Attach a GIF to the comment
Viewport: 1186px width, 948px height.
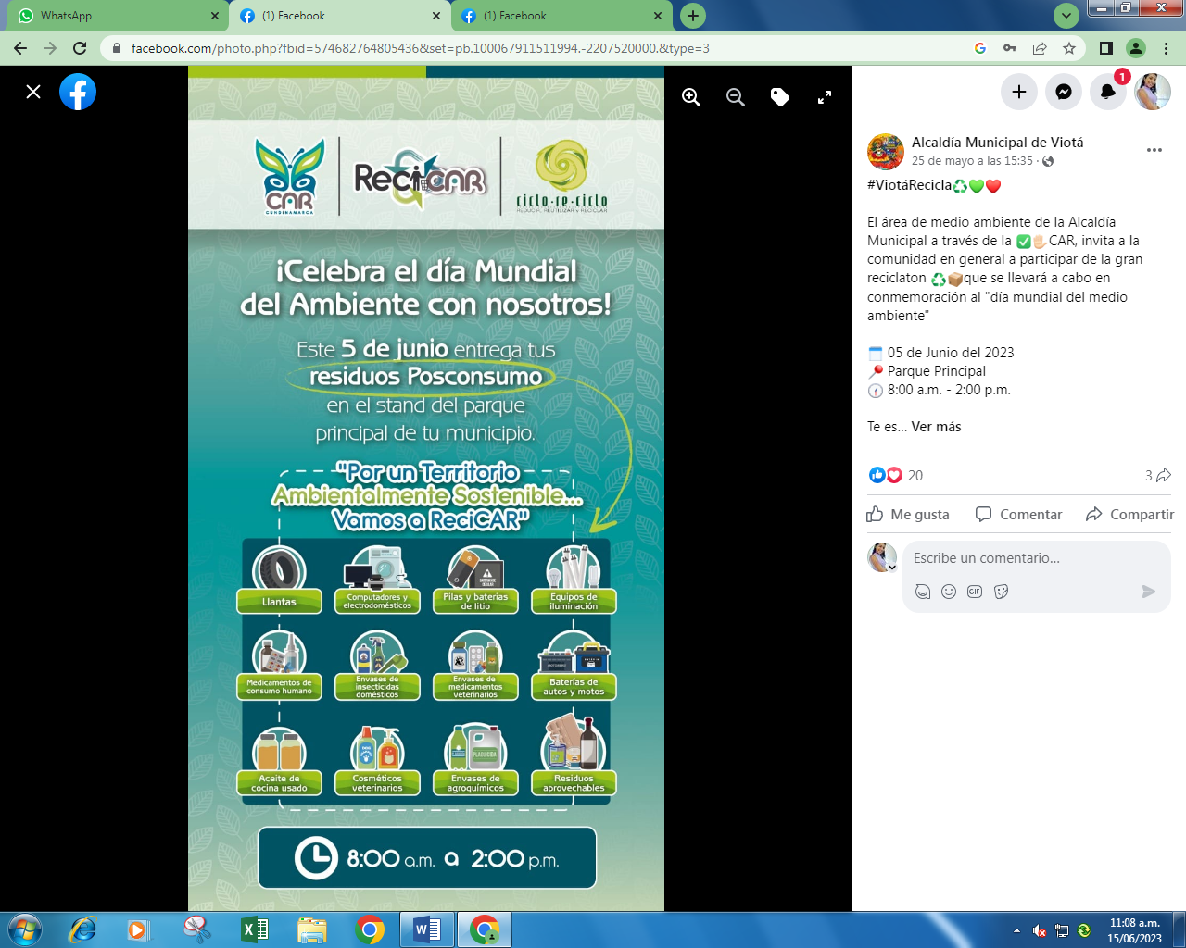pyautogui.click(x=975, y=592)
